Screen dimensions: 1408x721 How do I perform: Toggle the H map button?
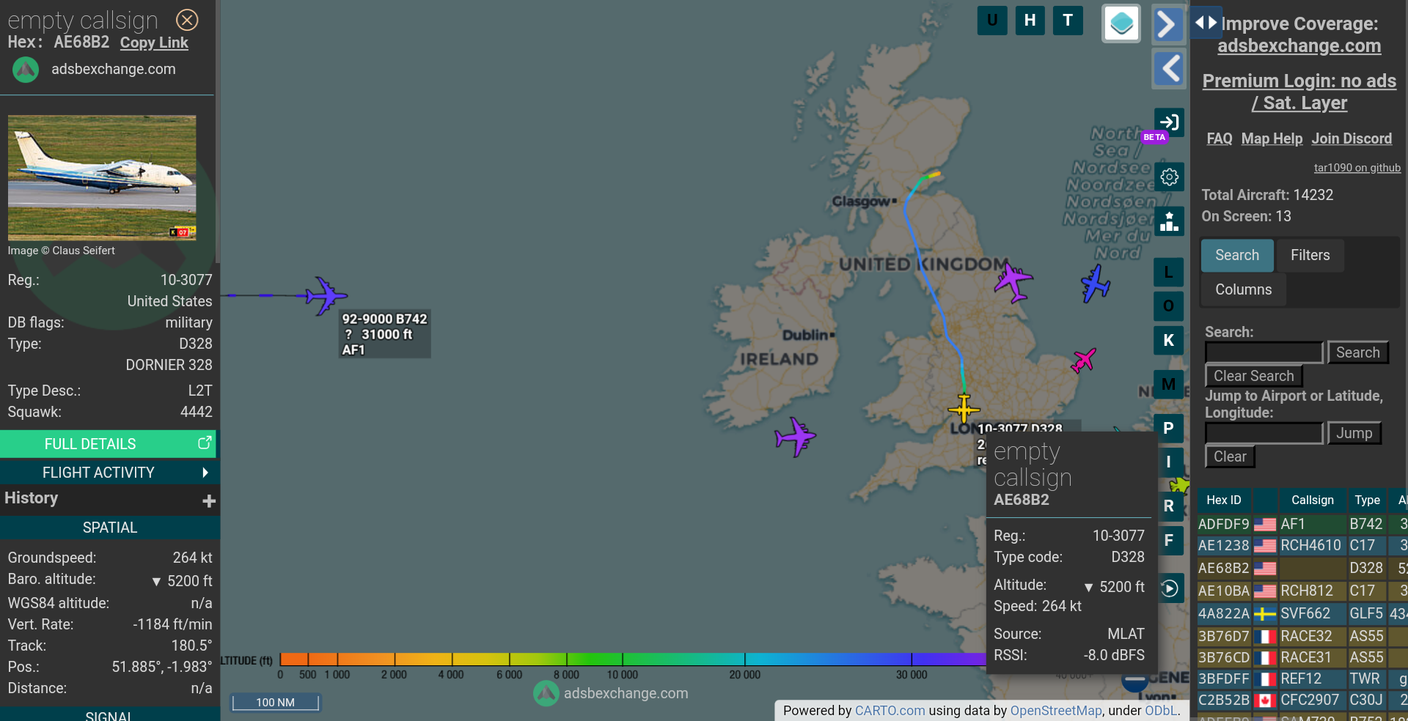coord(1030,20)
